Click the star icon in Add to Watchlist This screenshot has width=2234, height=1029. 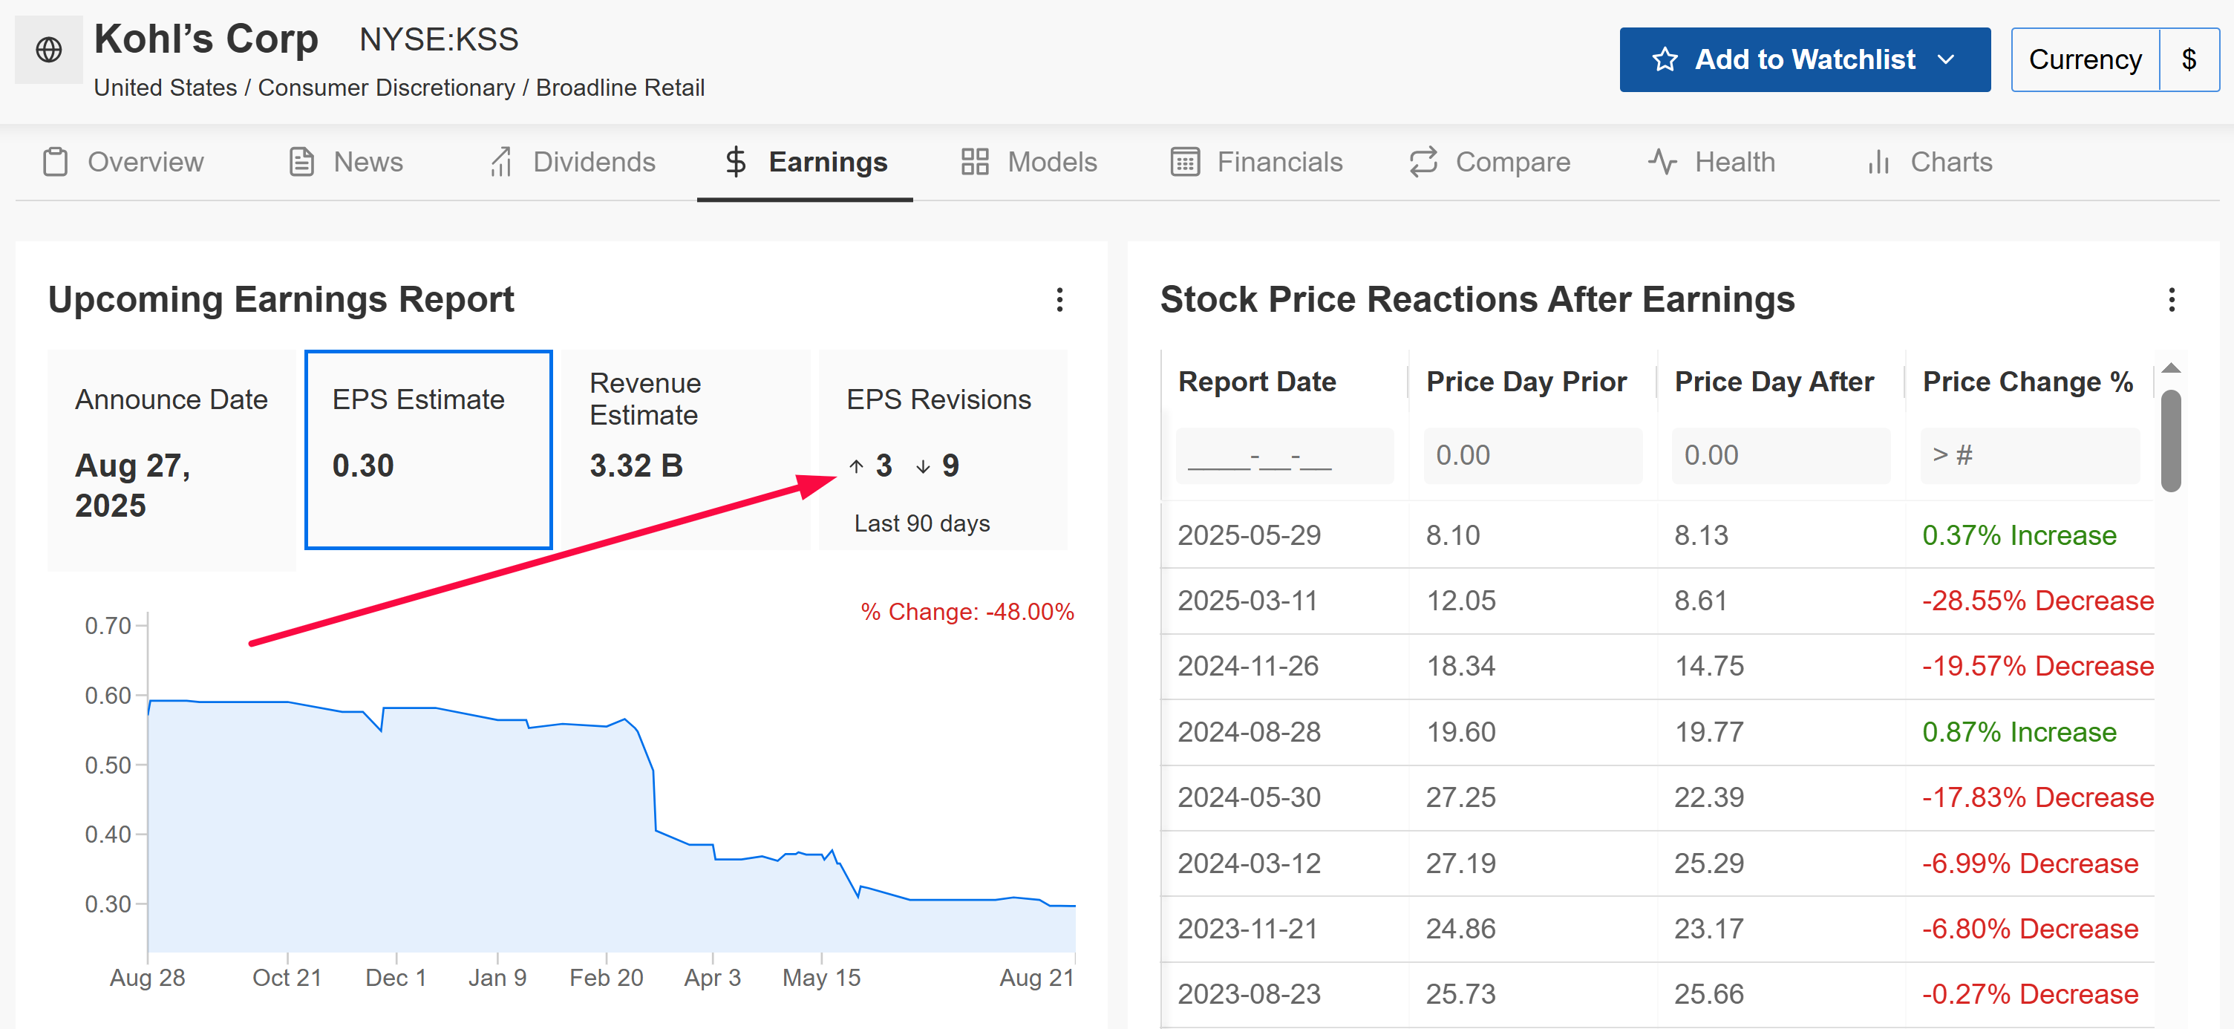[1665, 59]
